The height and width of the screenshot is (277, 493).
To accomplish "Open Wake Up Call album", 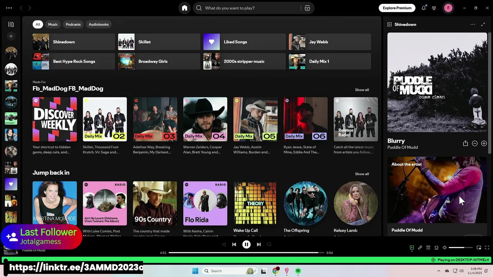I will coord(255,204).
